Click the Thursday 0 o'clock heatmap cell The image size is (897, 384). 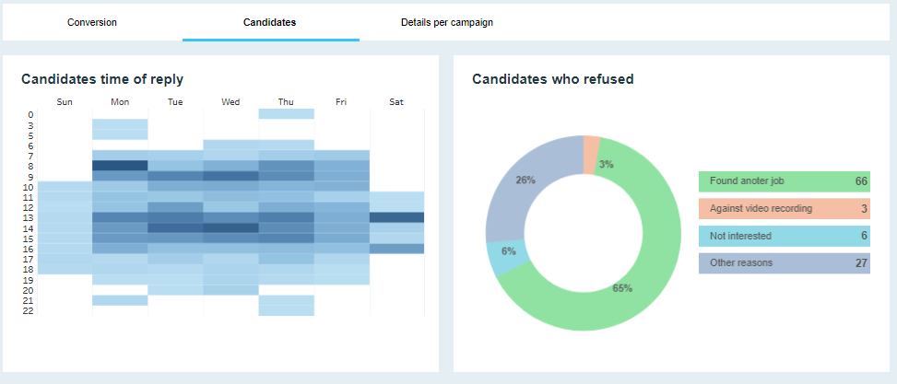click(286, 114)
